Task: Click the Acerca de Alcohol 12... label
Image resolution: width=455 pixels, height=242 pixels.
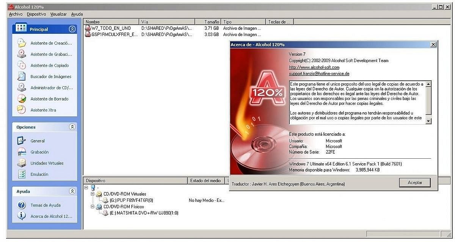Action: click(x=51, y=216)
